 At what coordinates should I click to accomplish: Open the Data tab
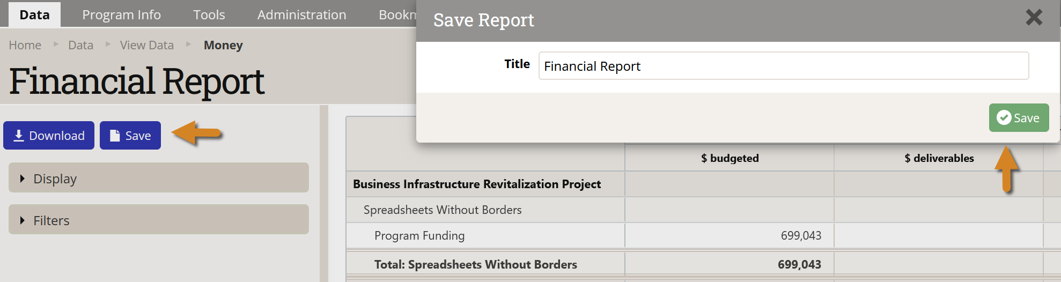(34, 14)
